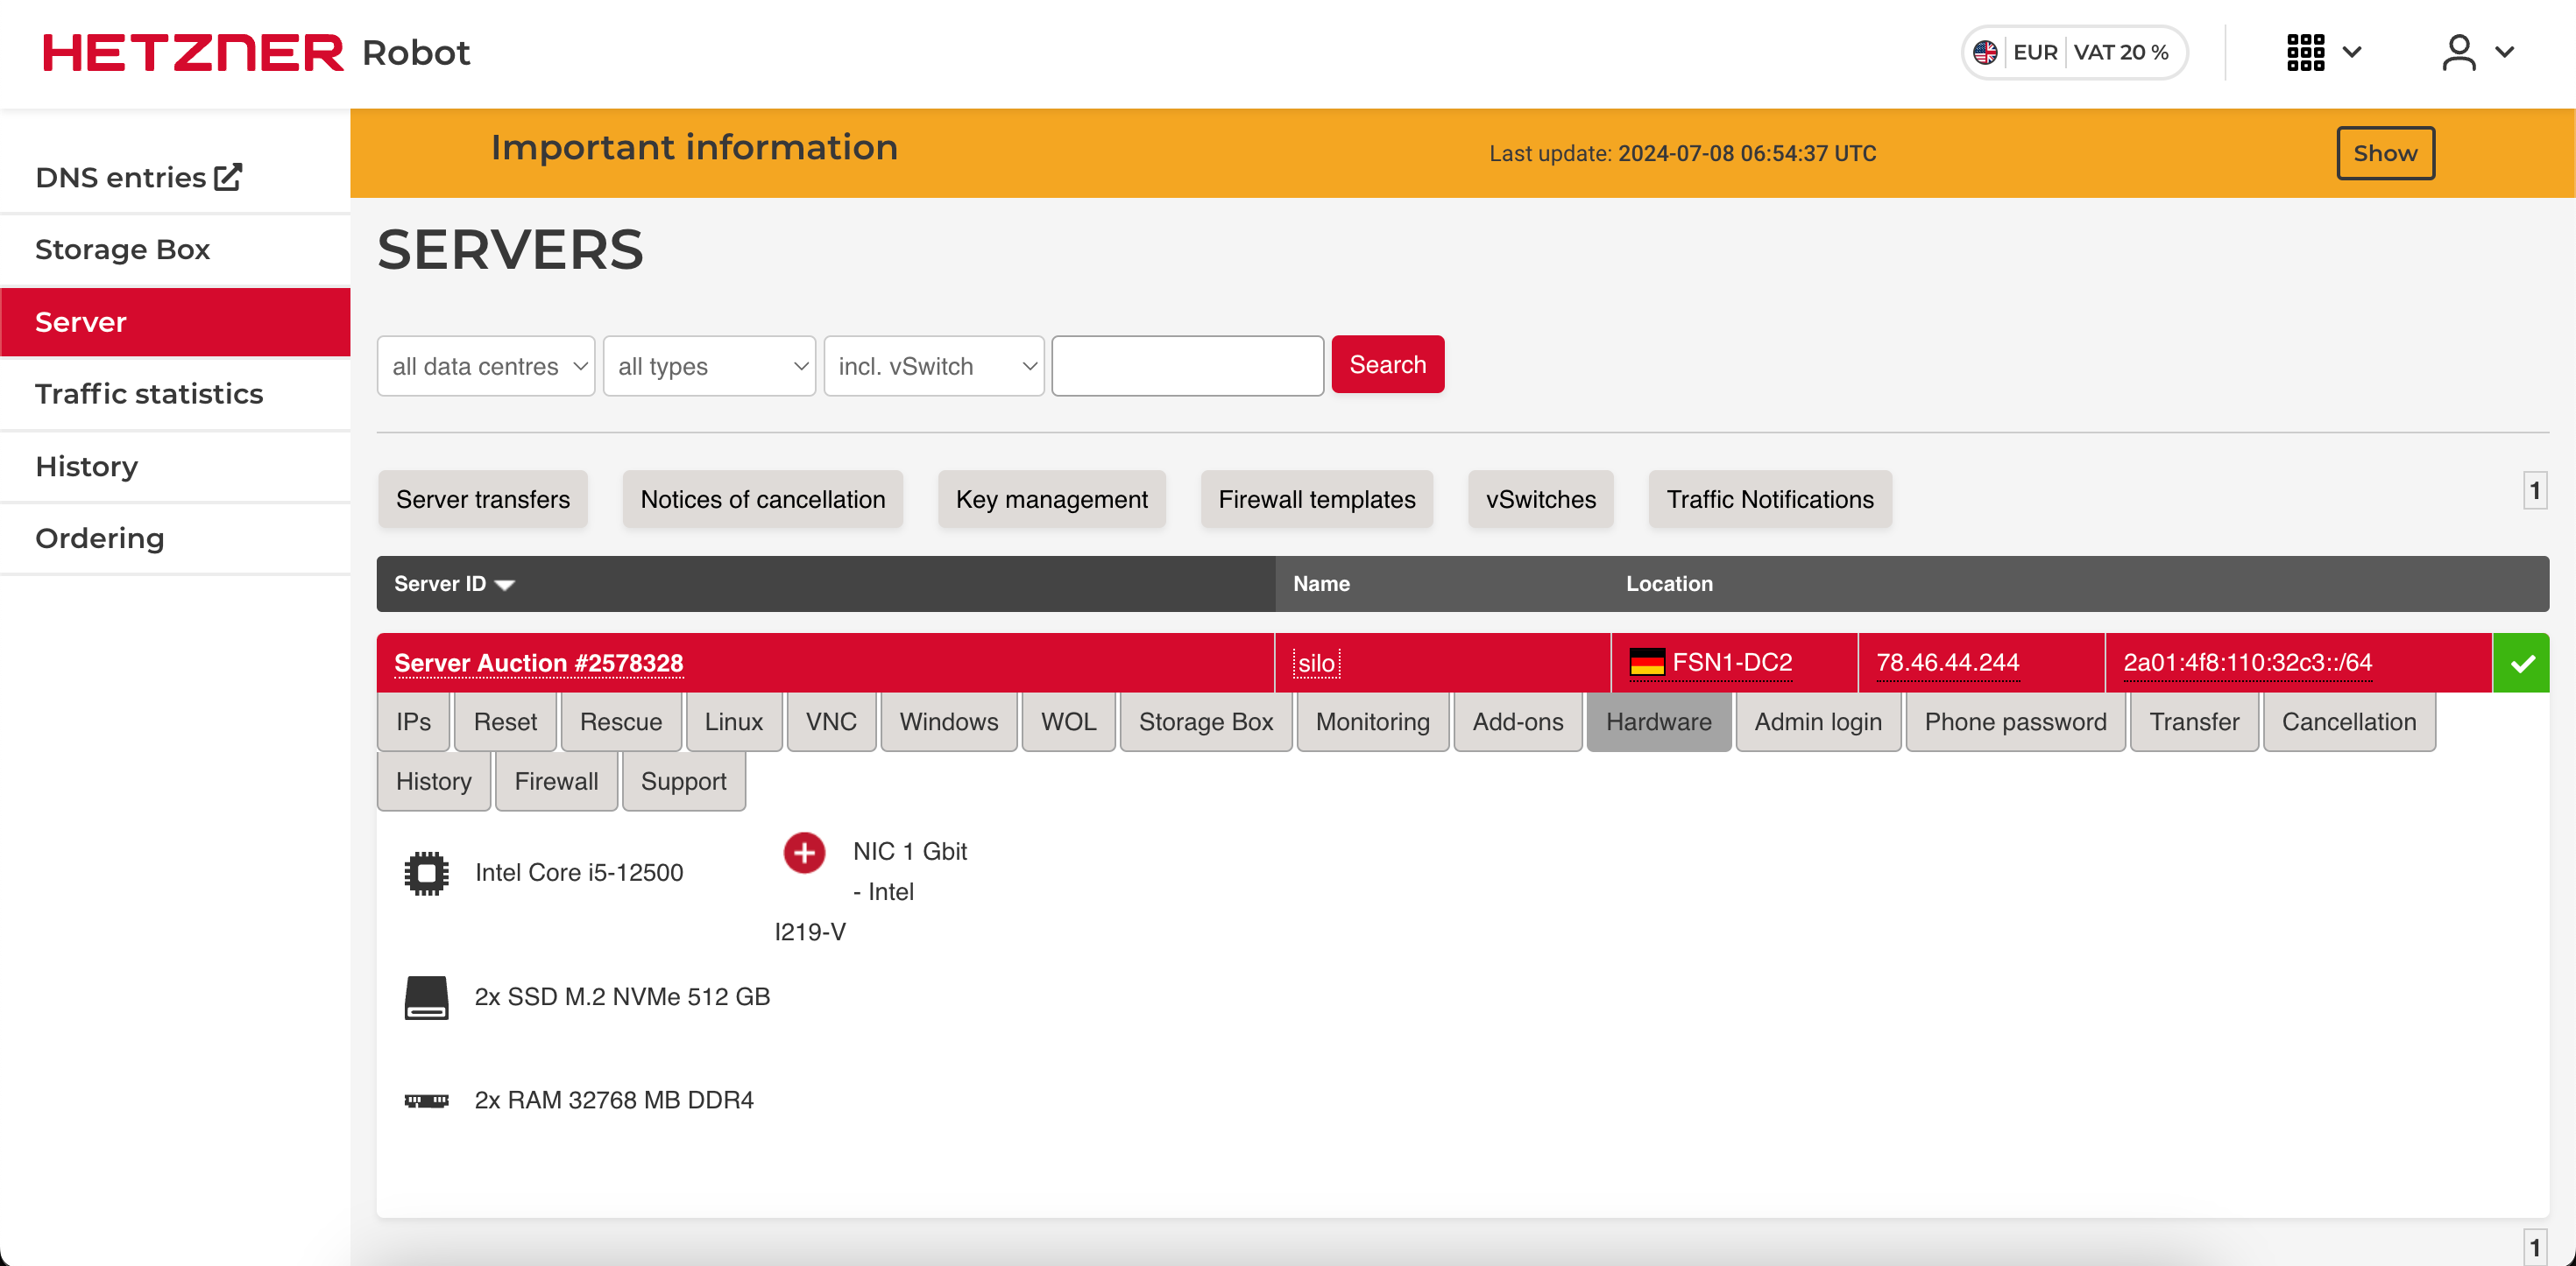Open the incl. vSwitch dropdown

pyautogui.click(x=933, y=366)
